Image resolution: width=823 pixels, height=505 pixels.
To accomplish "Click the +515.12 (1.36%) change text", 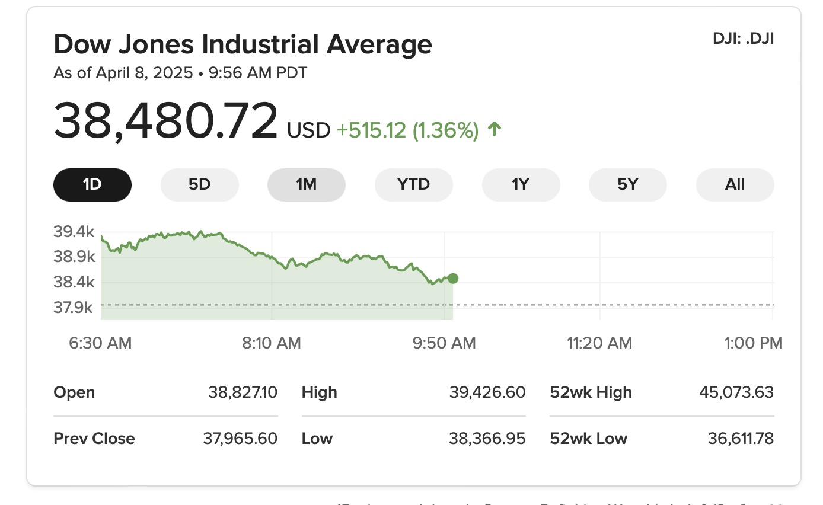I will point(407,130).
